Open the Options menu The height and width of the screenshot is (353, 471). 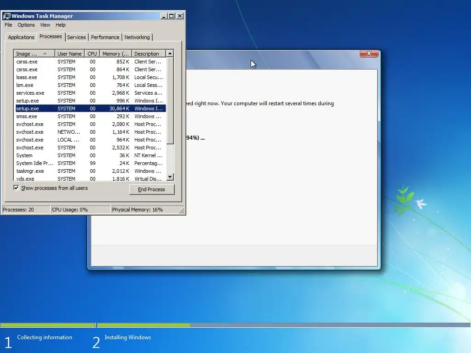click(26, 25)
